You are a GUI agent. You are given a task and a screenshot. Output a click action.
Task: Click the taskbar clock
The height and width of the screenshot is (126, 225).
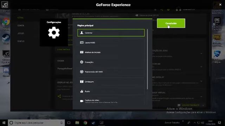click(x=210, y=123)
